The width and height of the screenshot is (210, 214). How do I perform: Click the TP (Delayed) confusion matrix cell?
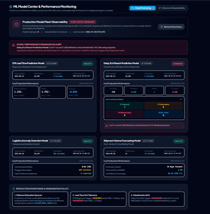[124, 106]
